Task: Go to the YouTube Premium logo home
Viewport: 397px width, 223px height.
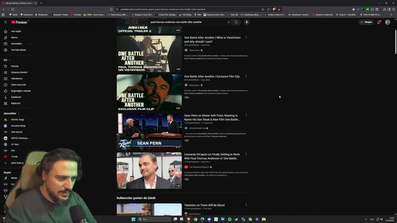Action: click(19, 22)
